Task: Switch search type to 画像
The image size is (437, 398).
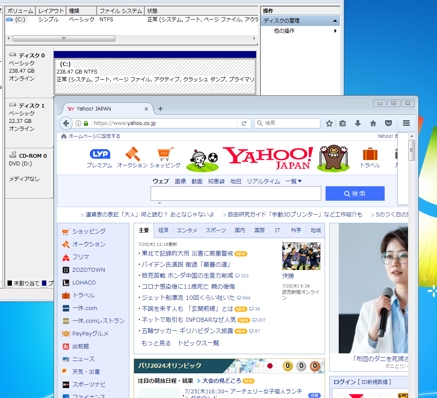Action: (180, 181)
